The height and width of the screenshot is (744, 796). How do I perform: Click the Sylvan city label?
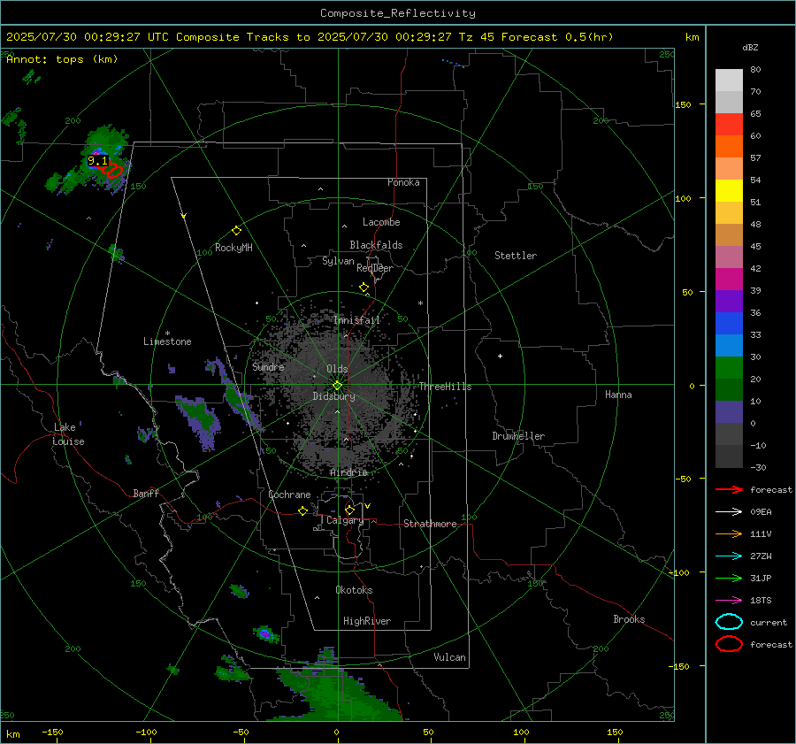[x=338, y=261]
